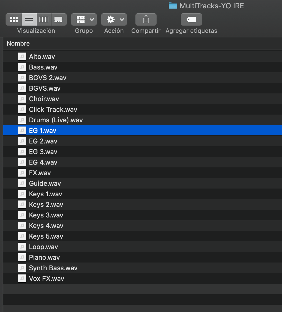Click the audio icon of Piano.wav
This screenshot has height=312, width=282.
click(x=22, y=257)
